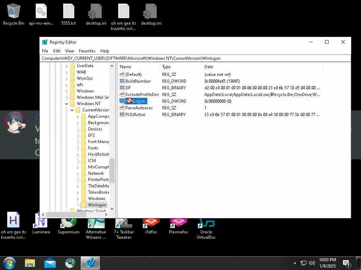Open the Recycle Bin desktop icon
The image size is (361, 270).
14,14
